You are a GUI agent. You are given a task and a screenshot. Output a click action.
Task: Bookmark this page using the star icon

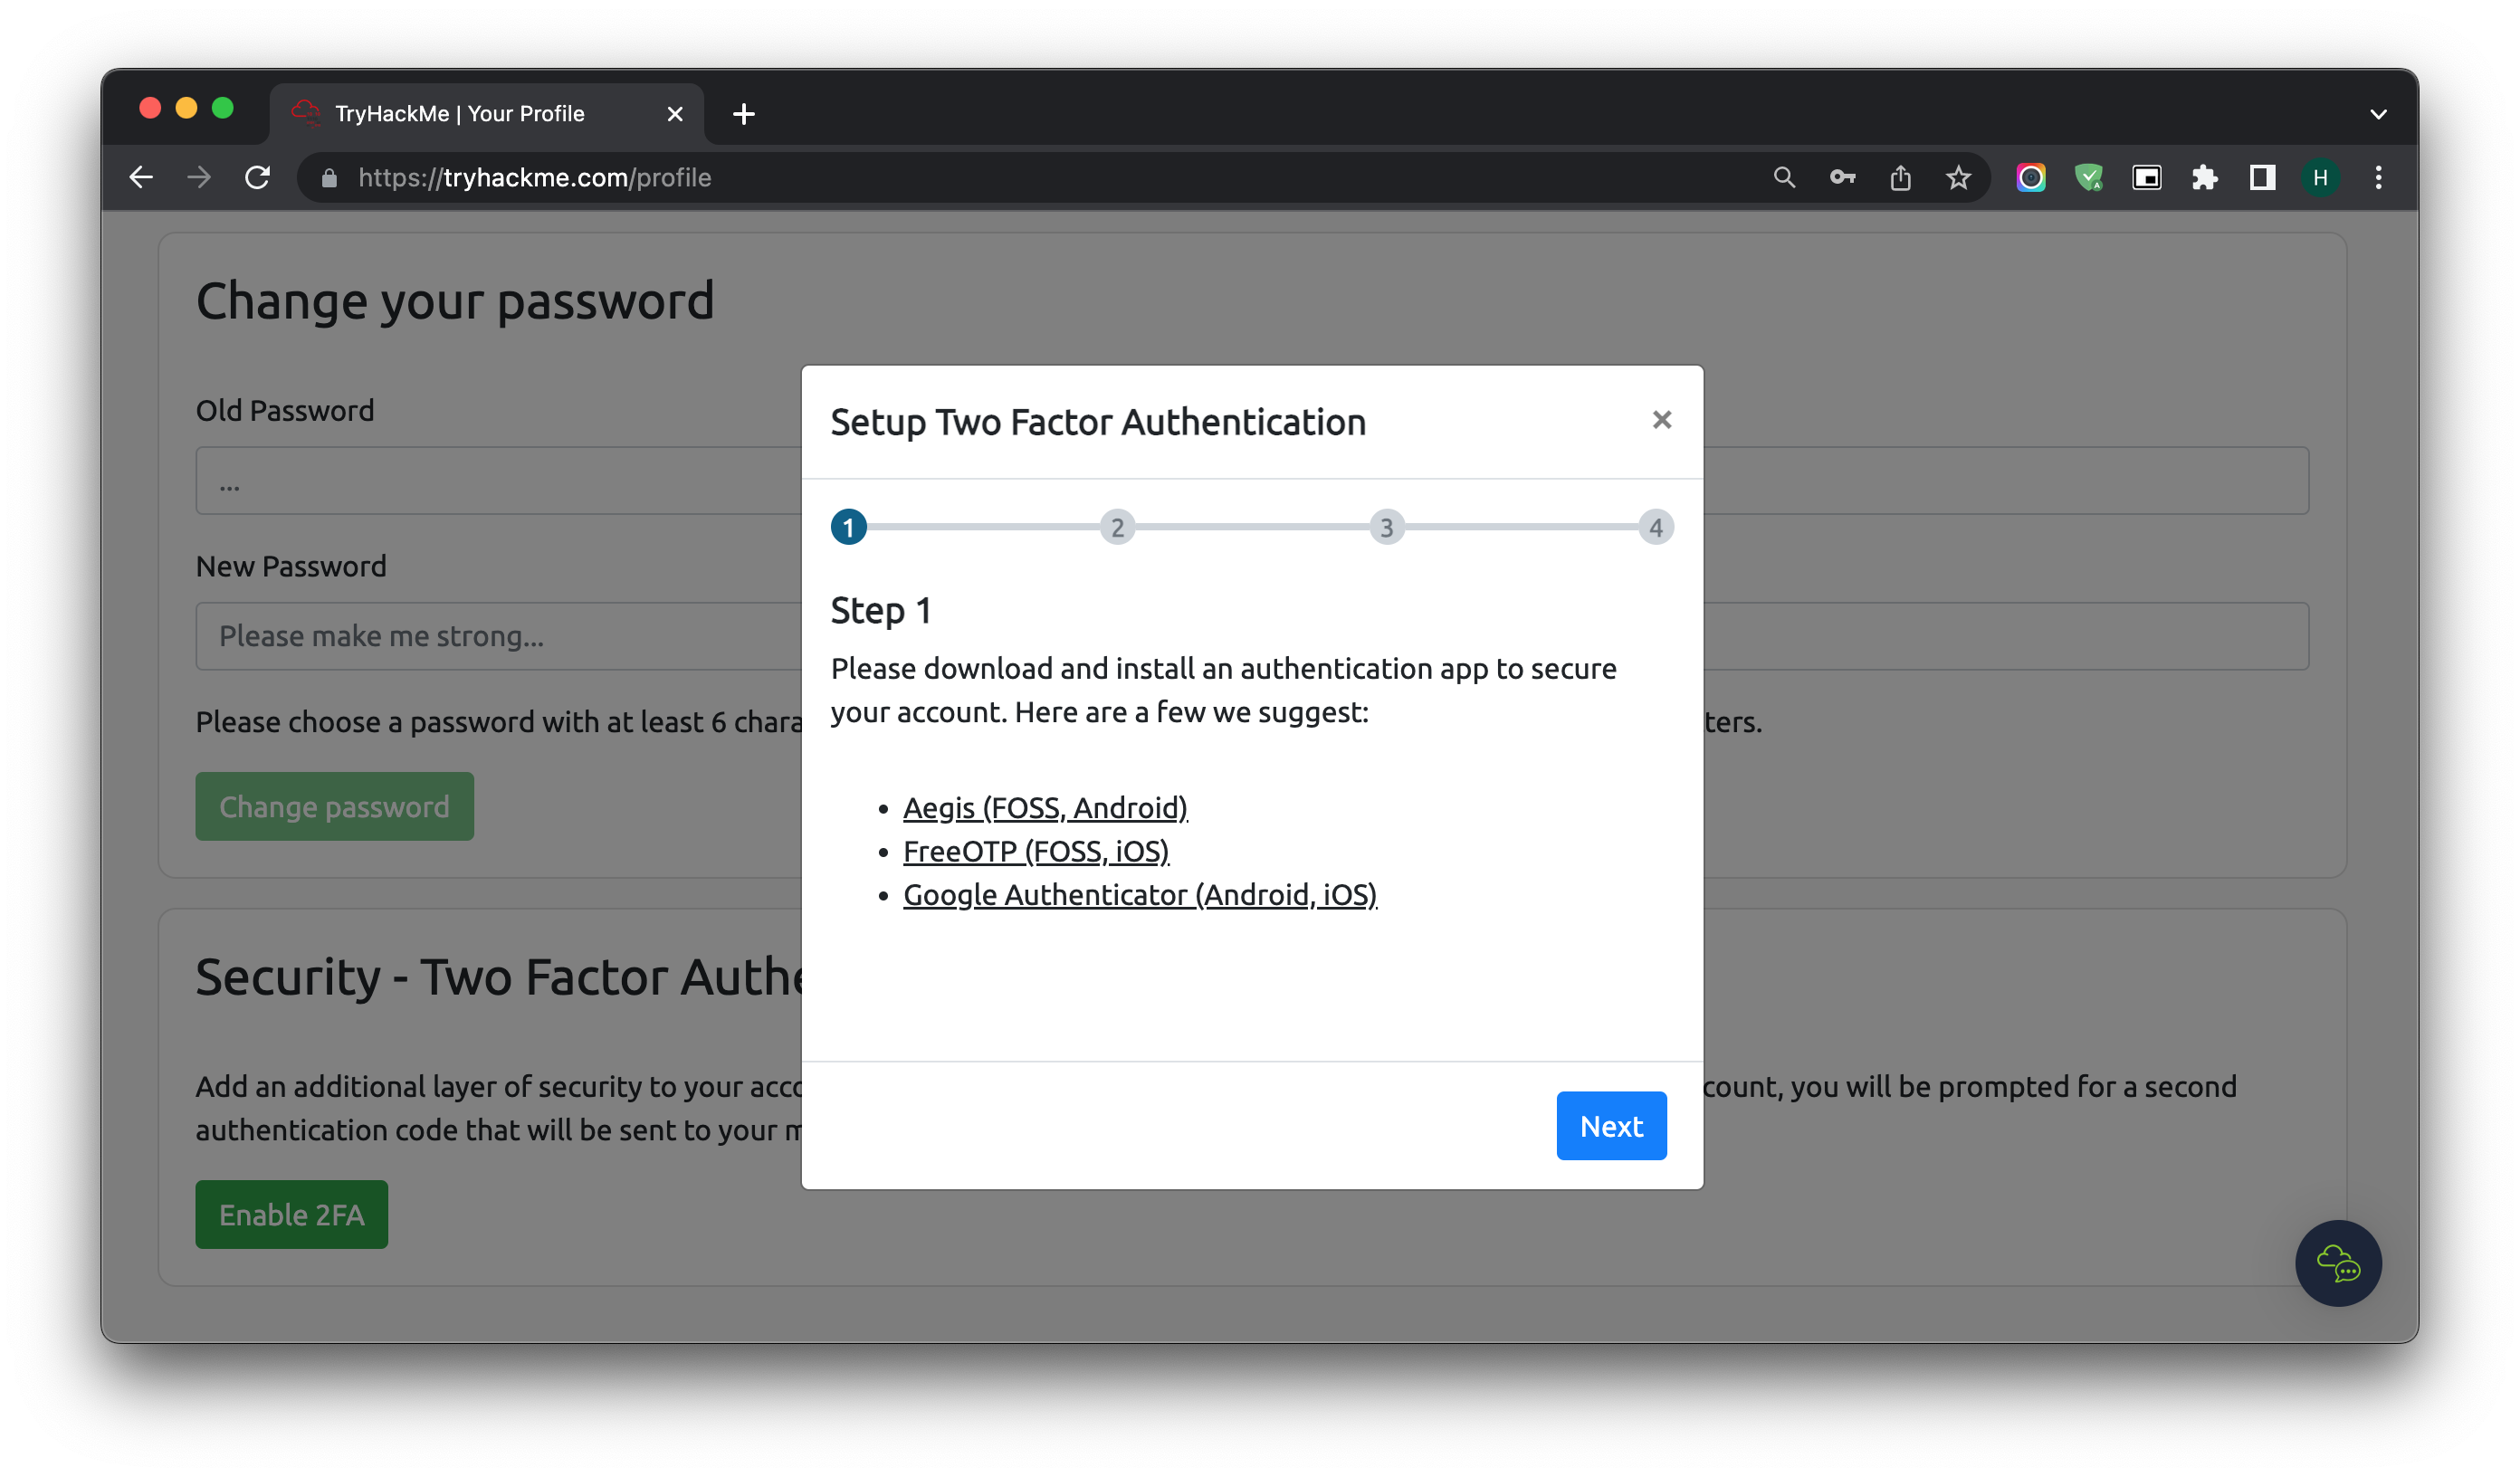click(1958, 177)
